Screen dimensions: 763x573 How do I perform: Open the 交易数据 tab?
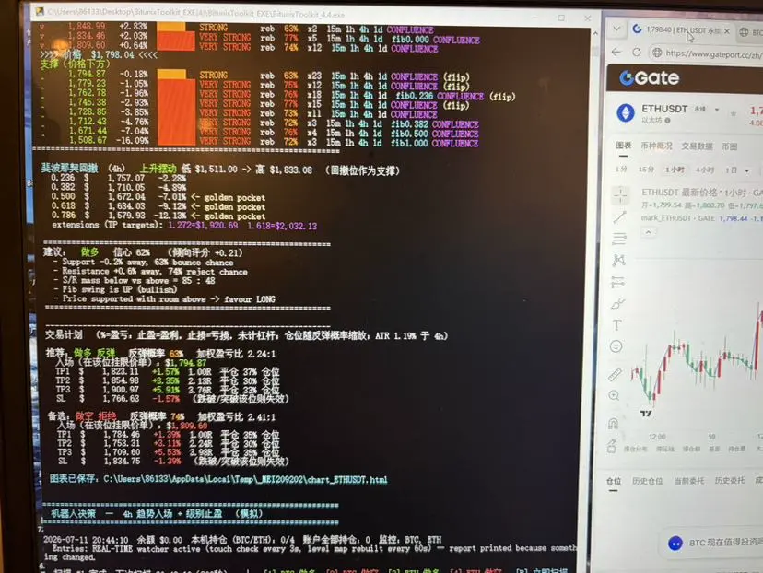pyautogui.click(x=697, y=146)
